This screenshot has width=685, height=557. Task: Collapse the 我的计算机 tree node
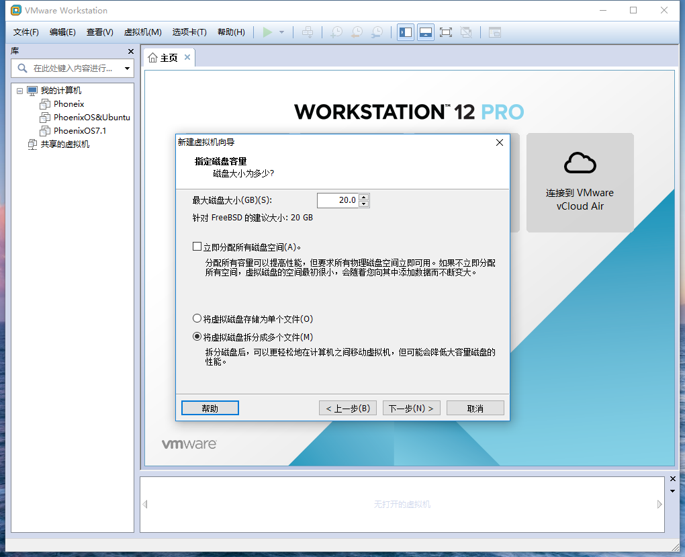coord(19,91)
